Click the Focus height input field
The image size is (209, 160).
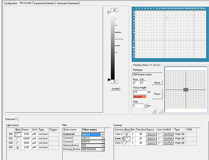click(140, 92)
